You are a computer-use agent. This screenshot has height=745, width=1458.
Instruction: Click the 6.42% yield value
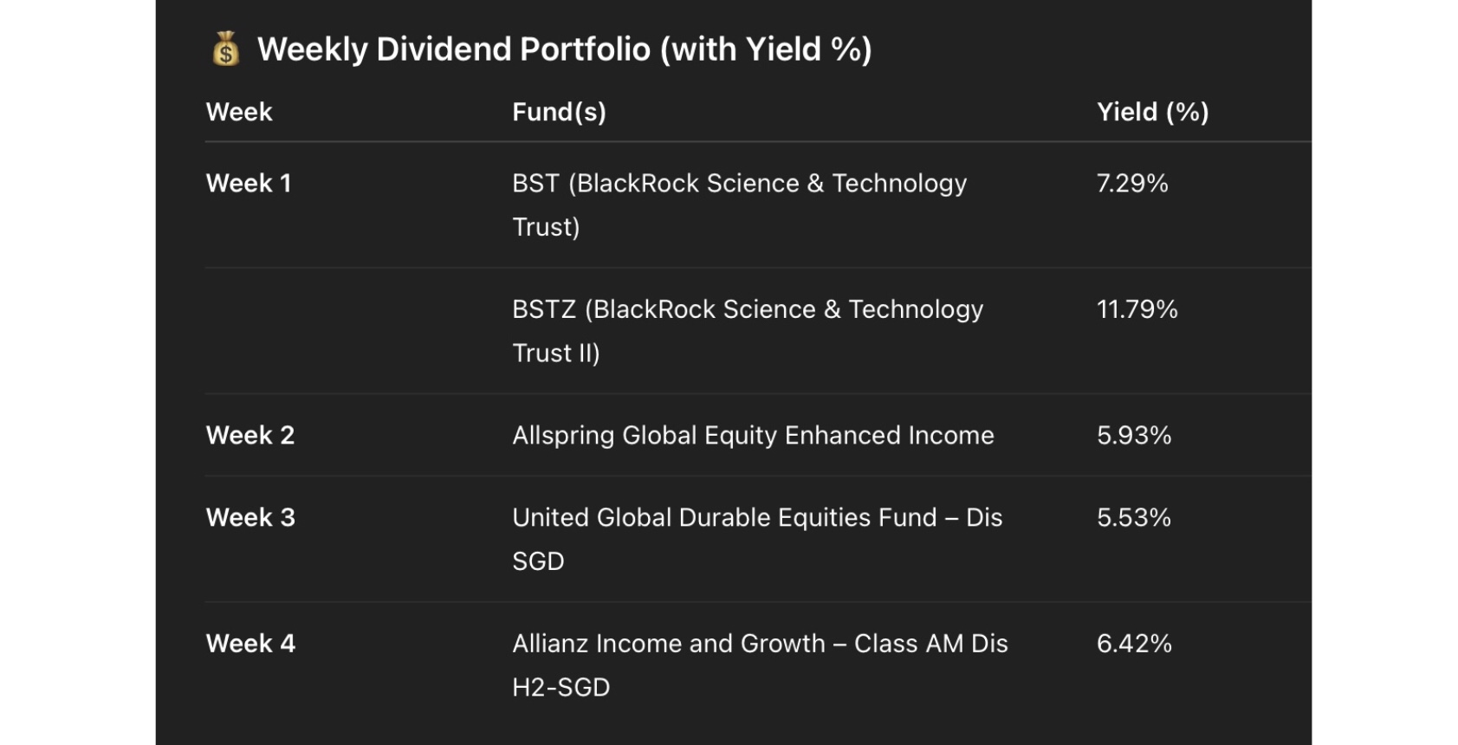[1134, 644]
